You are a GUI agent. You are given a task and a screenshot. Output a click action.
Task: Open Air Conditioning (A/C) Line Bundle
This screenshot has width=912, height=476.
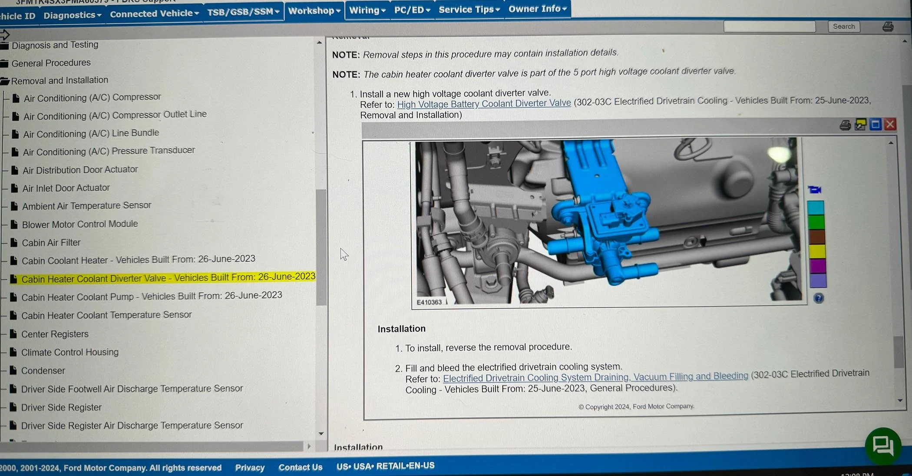pos(91,133)
